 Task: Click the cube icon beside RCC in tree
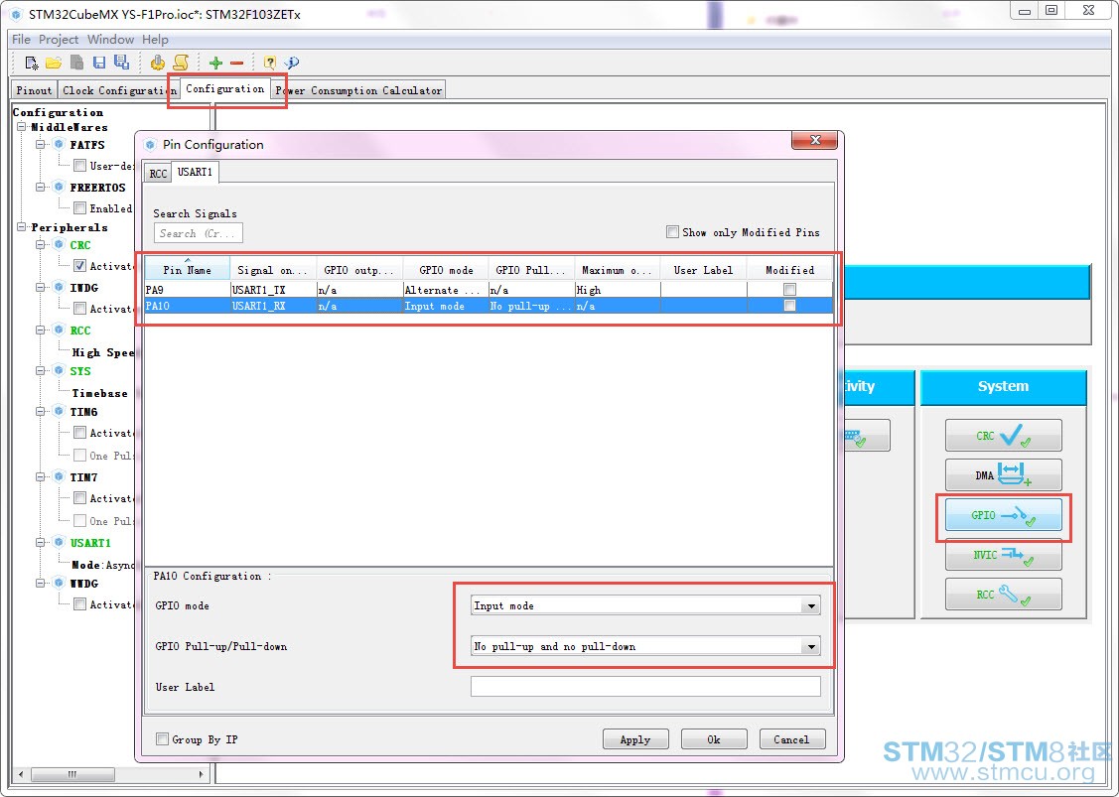[x=60, y=331]
